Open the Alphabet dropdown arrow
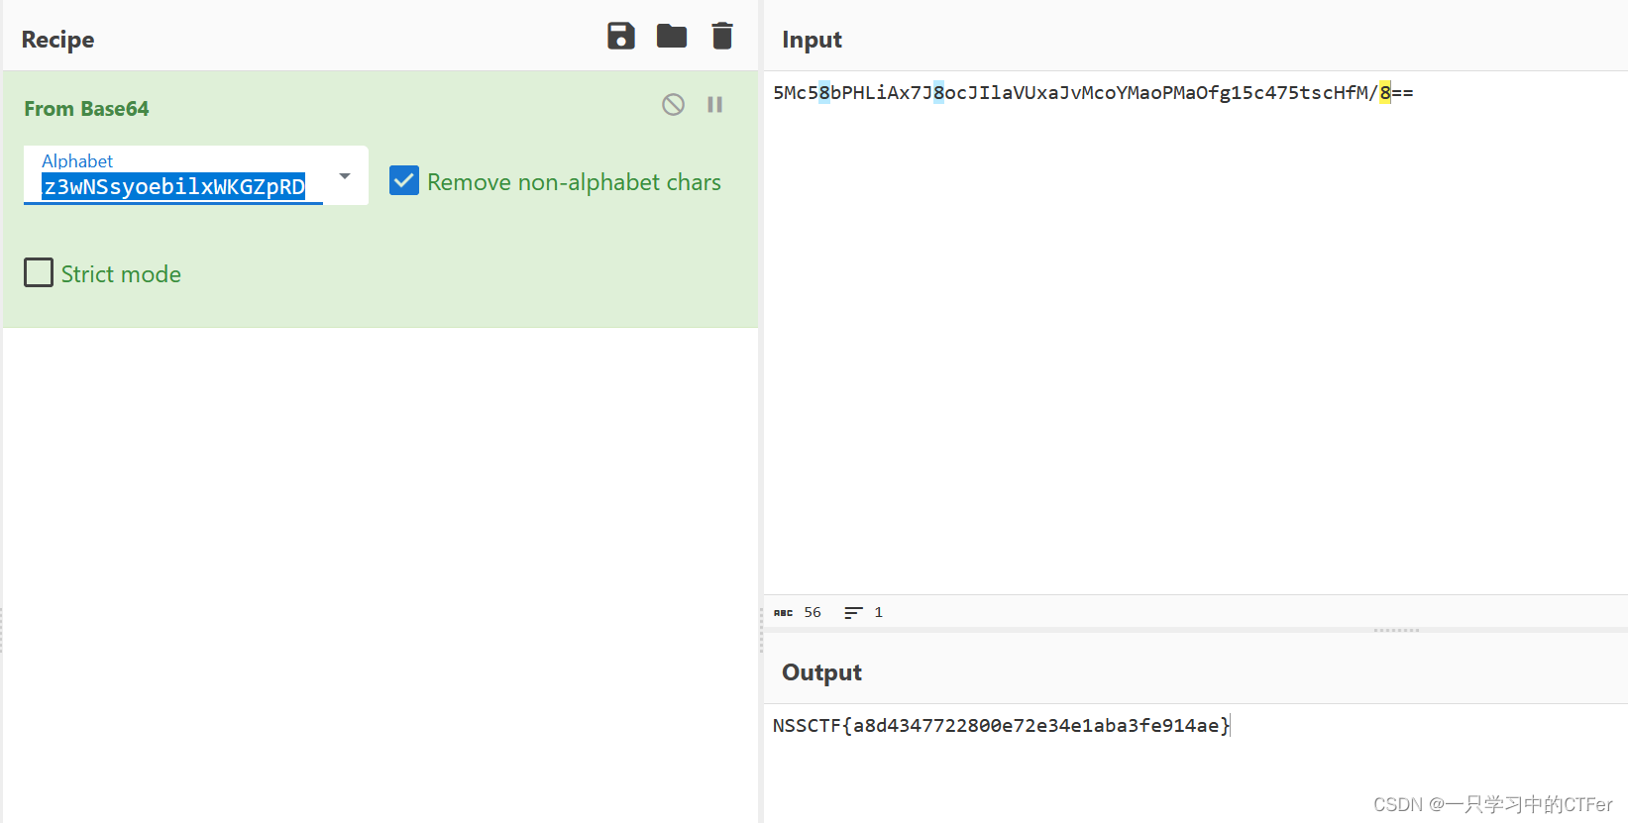1628x823 pixels. click(345, 176)
